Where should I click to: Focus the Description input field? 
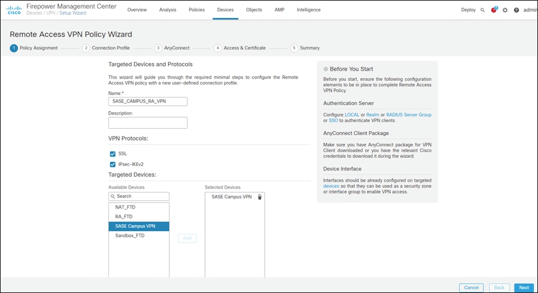[148, 123]
